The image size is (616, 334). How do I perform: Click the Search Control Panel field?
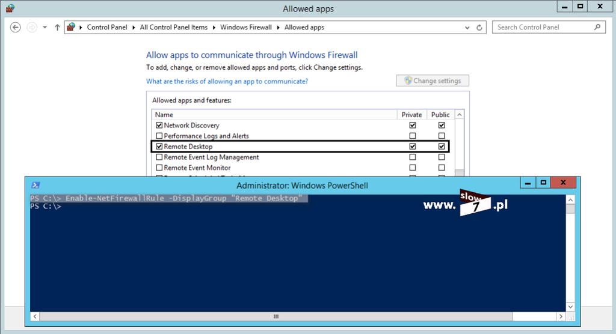click(549, 27)
